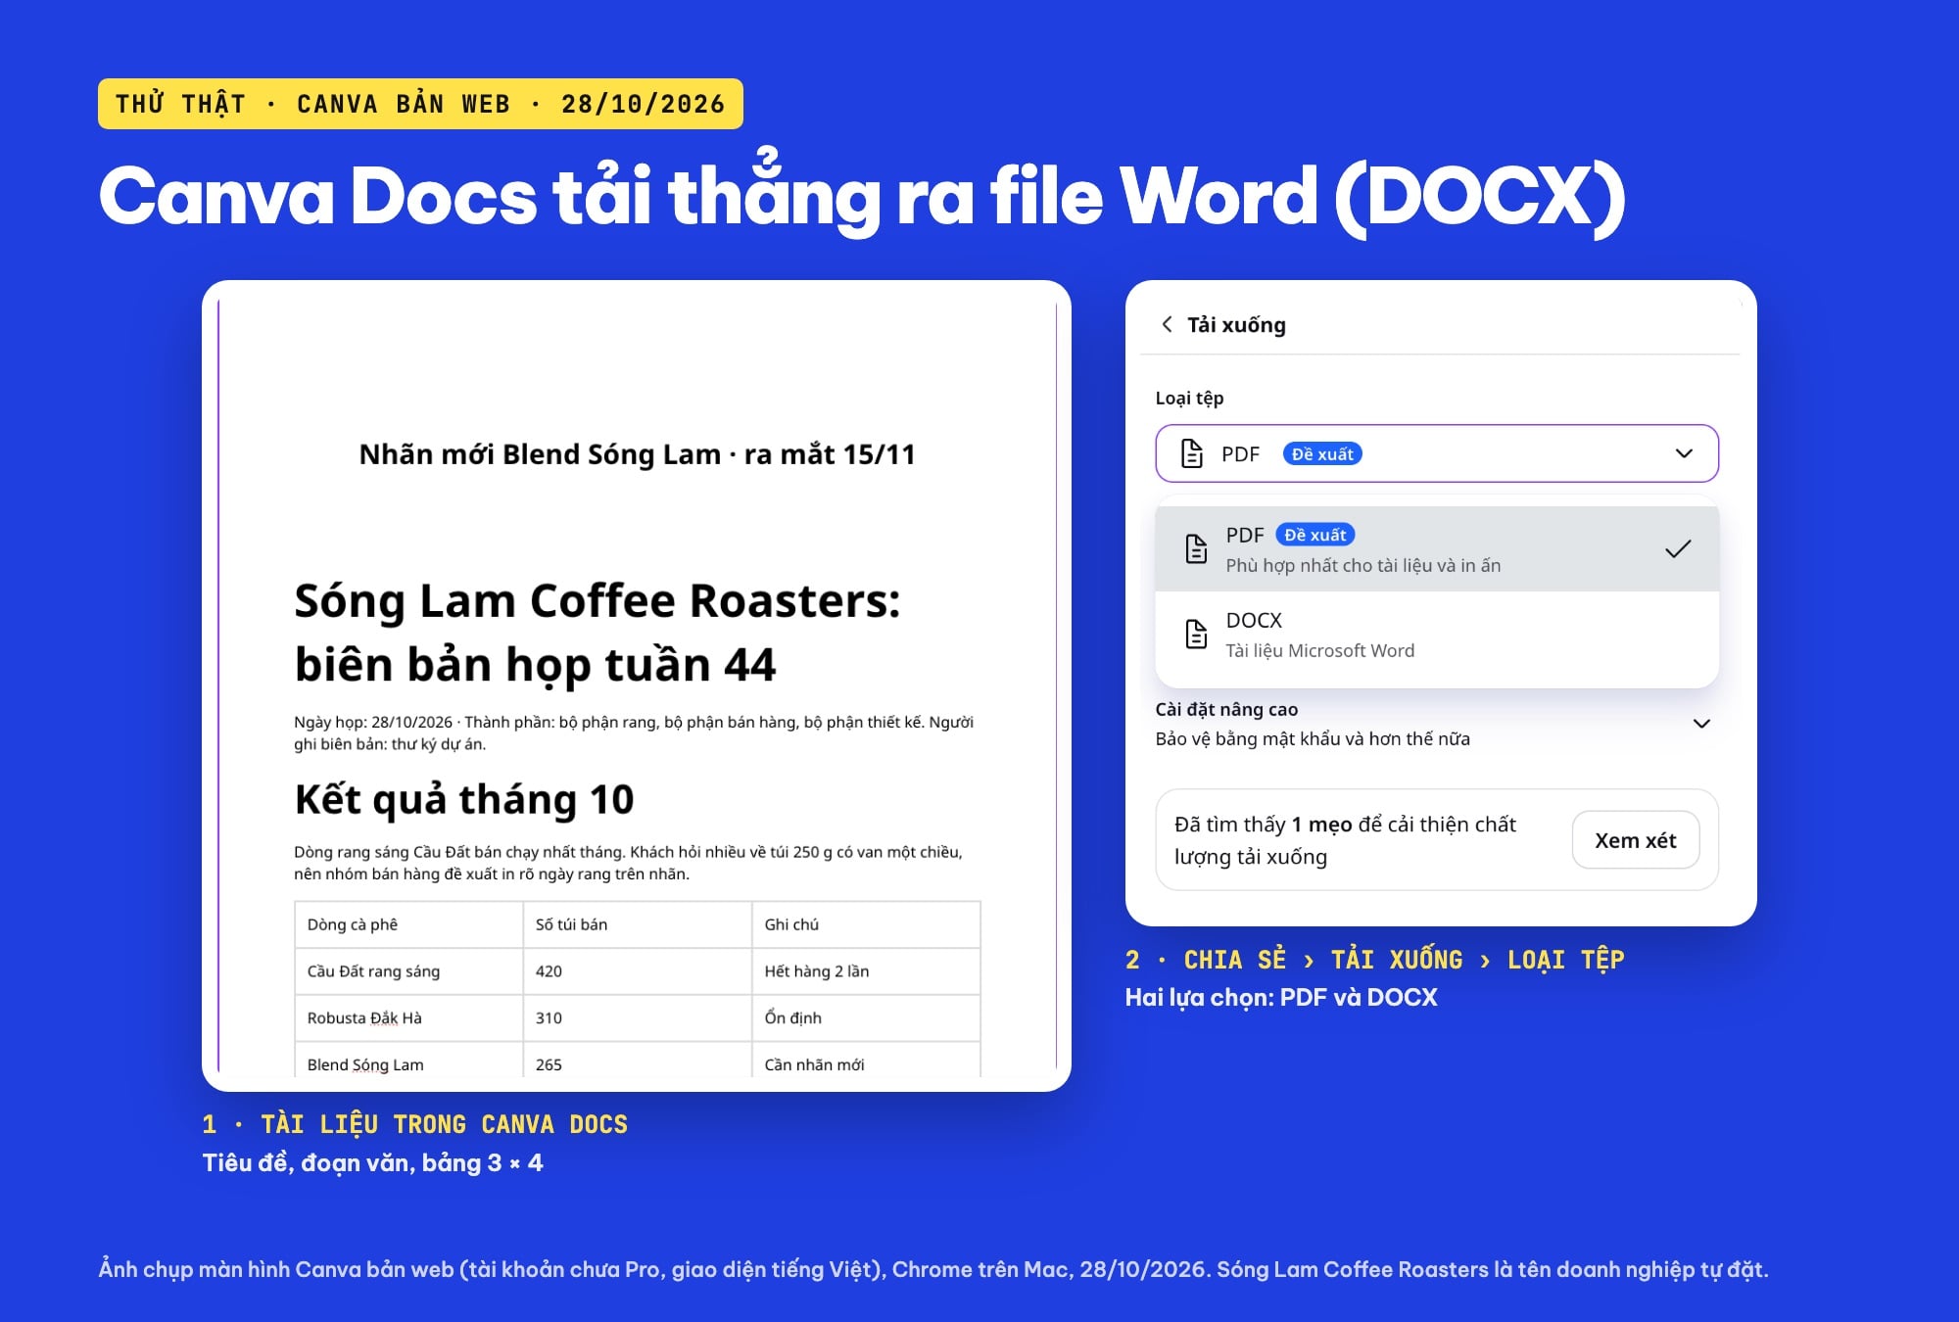The height and width of the screenshot is (1322, 1959).
Task: Click 'Phù hợp nhất cho tài liệu và in ấn'
Action: point(1363,565)
